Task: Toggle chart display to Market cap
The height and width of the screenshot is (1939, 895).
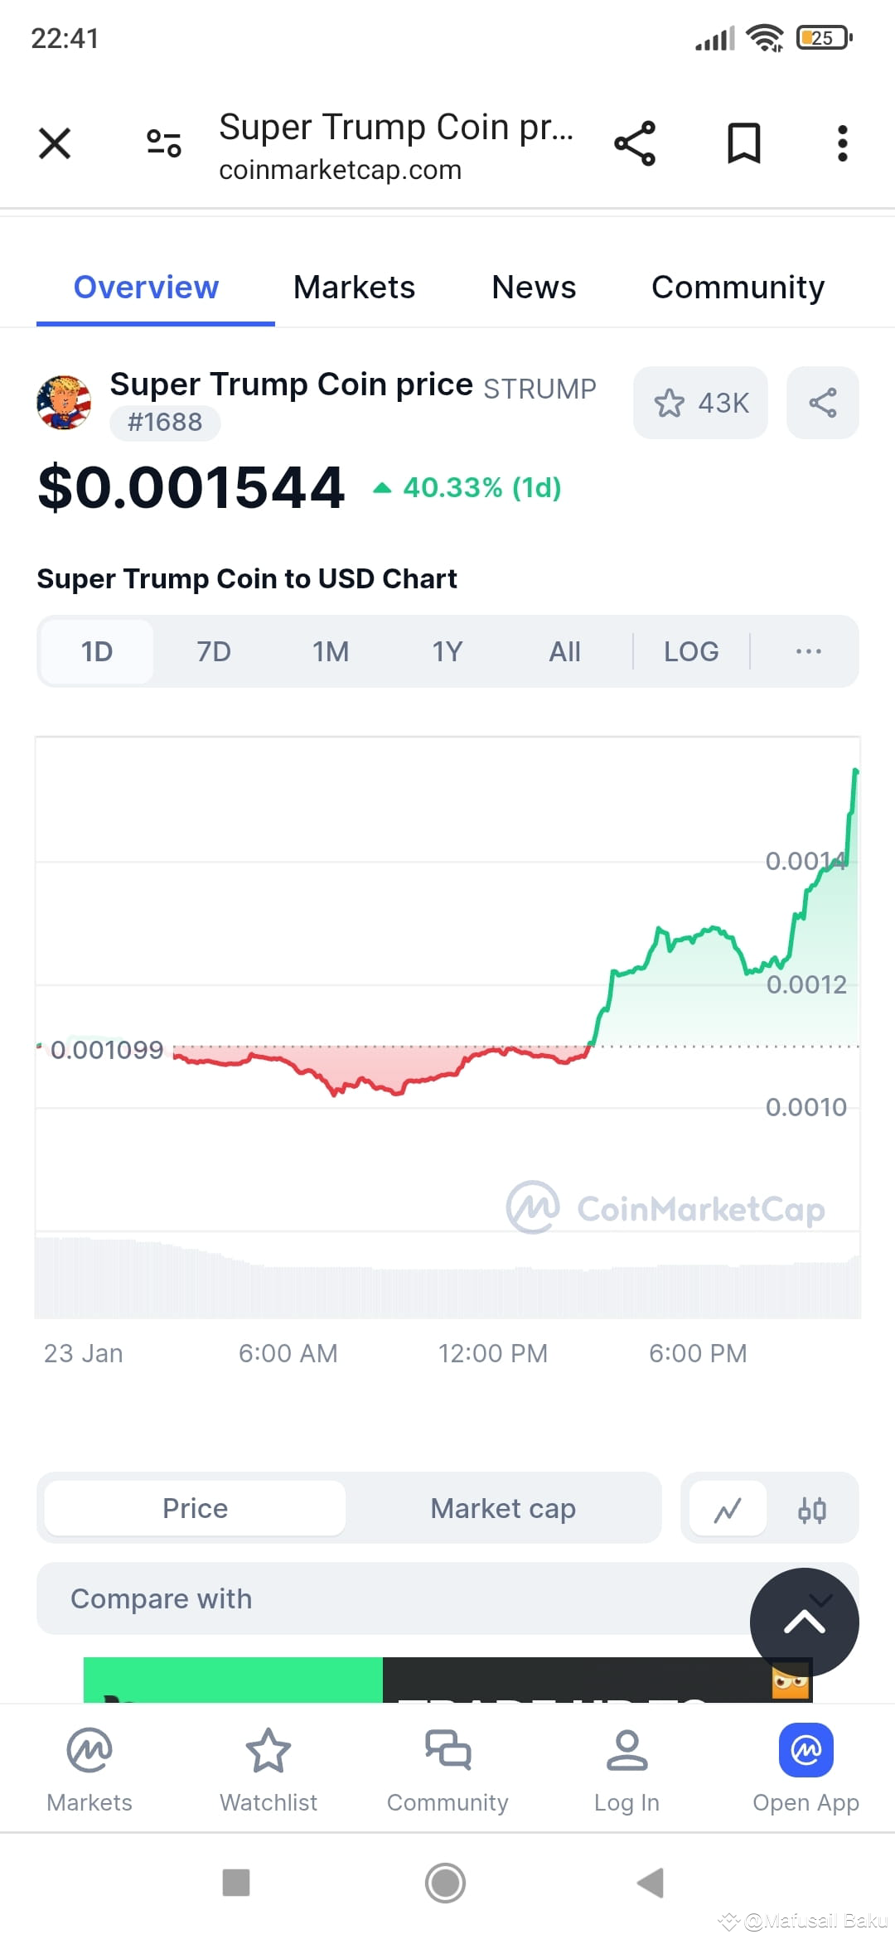Action: 502,1508
